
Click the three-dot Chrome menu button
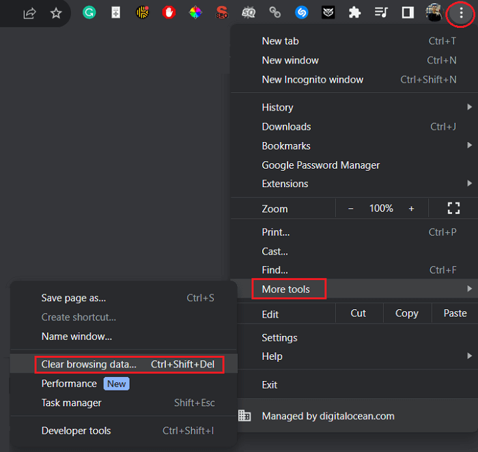pyautogui.click(x=462, y=13)
